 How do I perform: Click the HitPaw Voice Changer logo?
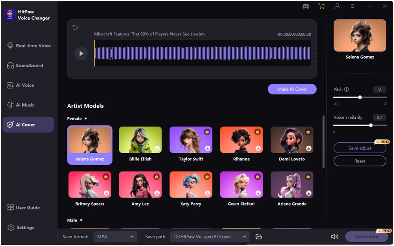pos(10,15)
